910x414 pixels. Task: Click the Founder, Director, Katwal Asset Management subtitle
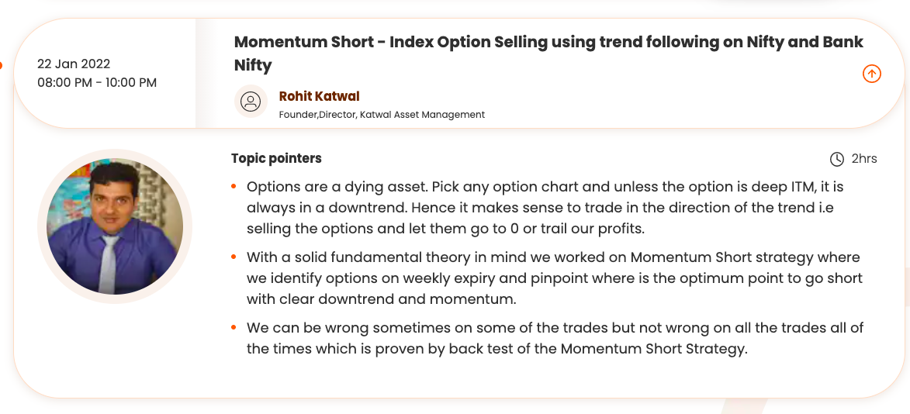382,115
